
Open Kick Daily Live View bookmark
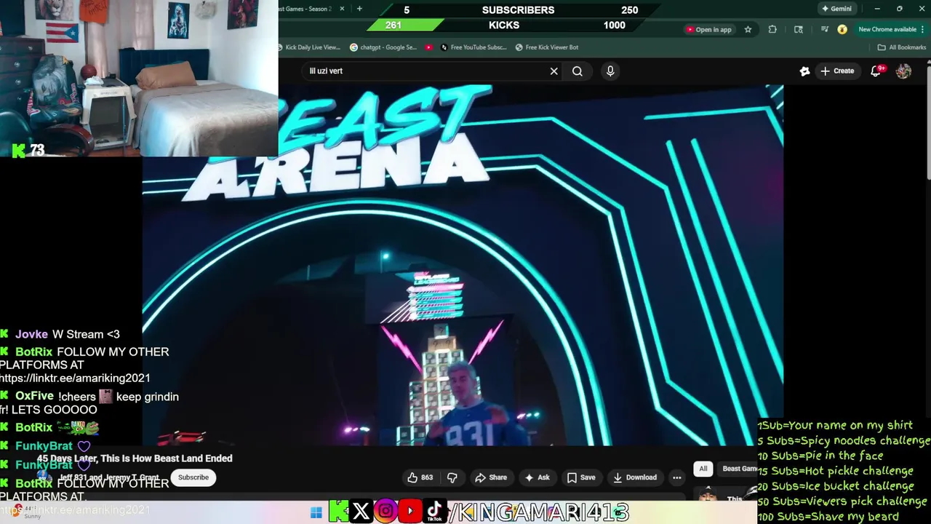click(309, 47)
